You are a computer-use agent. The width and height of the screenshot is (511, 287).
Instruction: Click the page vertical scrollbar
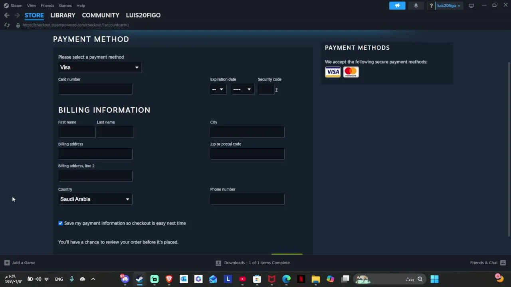(509, 149)
